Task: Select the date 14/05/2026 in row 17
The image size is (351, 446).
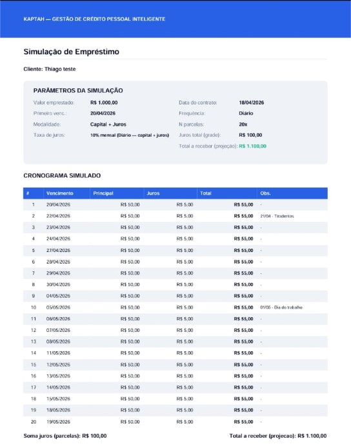Action: point(58,387)
